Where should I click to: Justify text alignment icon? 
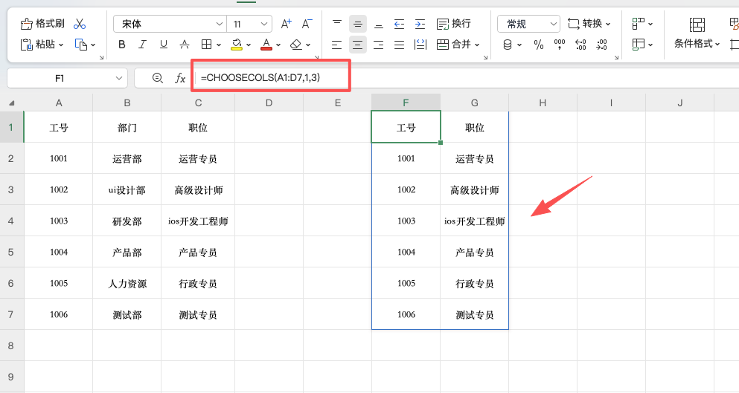(399, 45)
